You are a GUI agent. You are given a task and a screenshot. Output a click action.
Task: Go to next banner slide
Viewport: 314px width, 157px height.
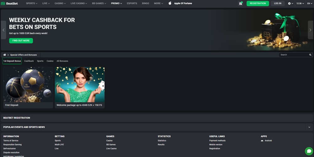pos(310,30)
